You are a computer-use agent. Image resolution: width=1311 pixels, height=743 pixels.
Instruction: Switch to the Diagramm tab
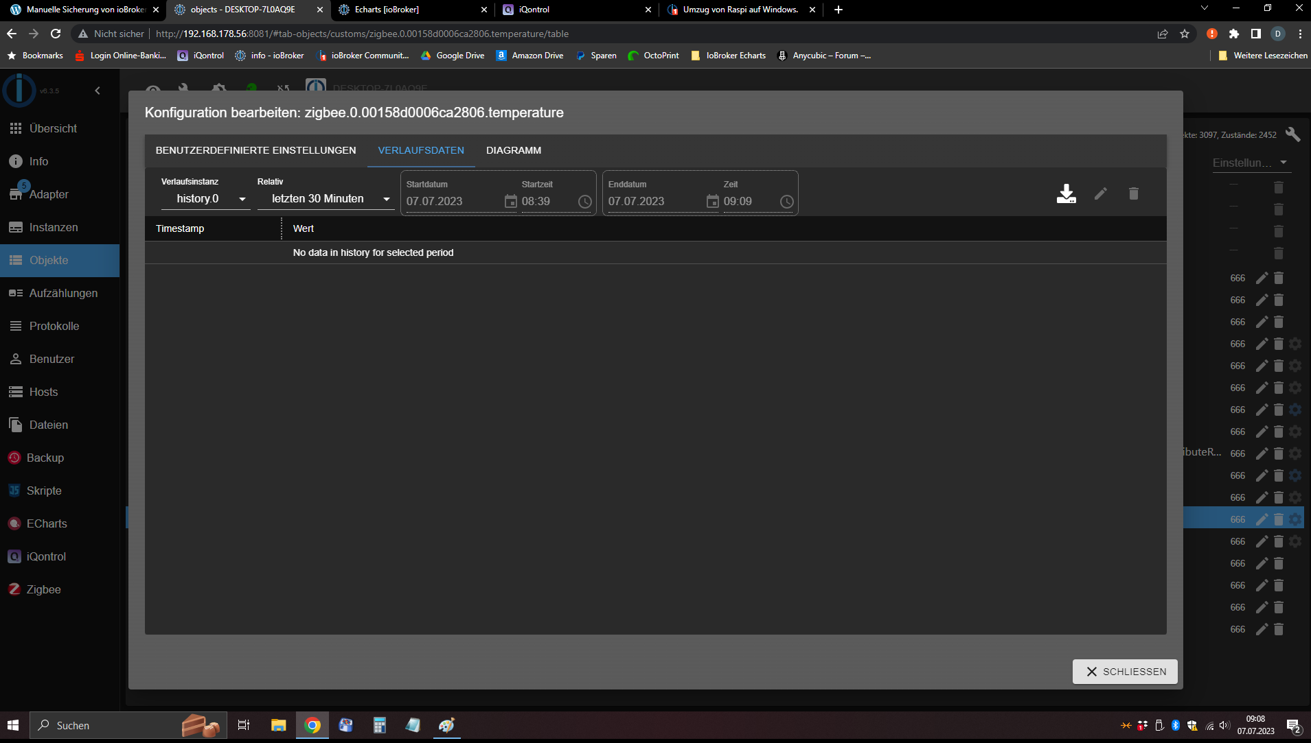(514, 150)
